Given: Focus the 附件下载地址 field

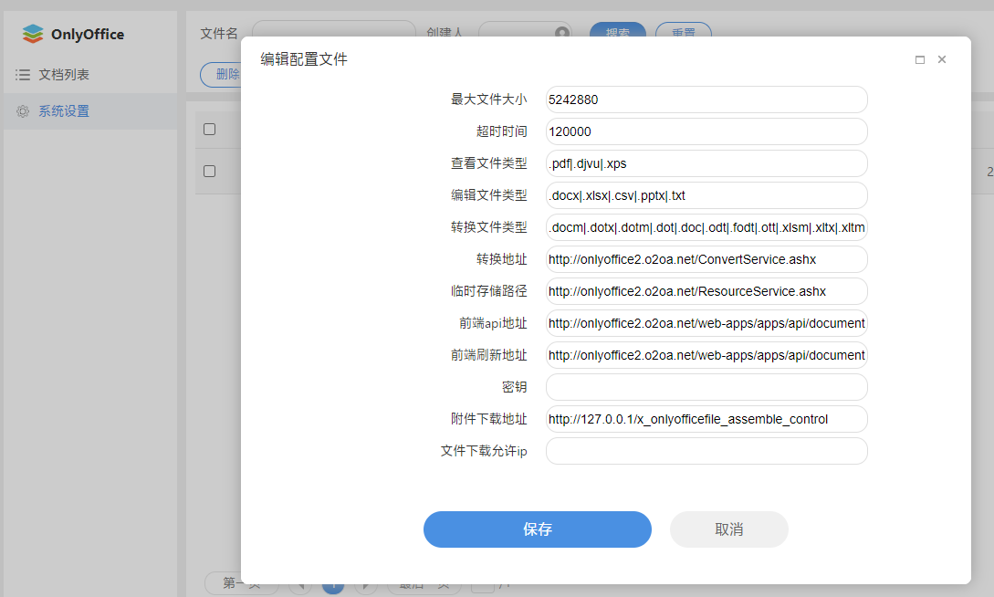Looking at the screenshot, I should pos(706,419).
